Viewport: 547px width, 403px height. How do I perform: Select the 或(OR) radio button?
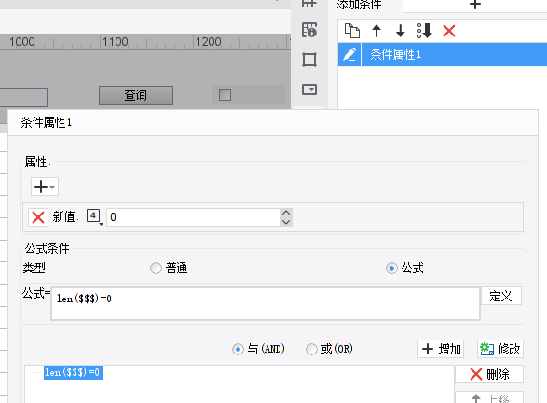pyautogui.click(x=311, y=349)
